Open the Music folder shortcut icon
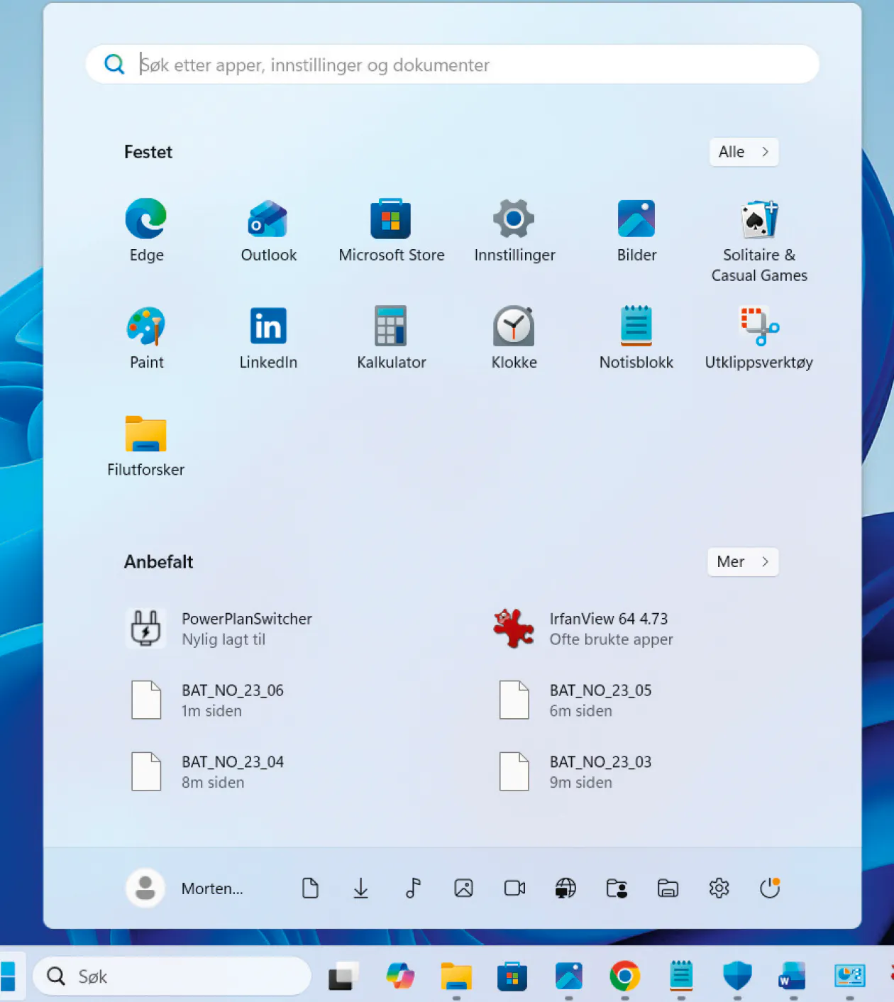 (413, 888)
